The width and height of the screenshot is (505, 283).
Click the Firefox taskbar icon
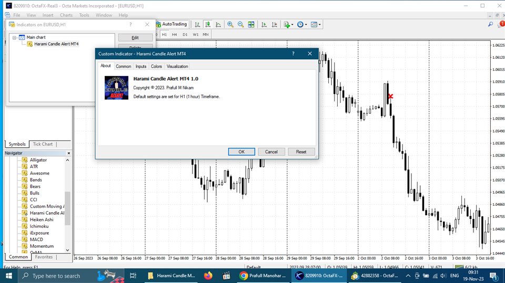pos(208,276)
